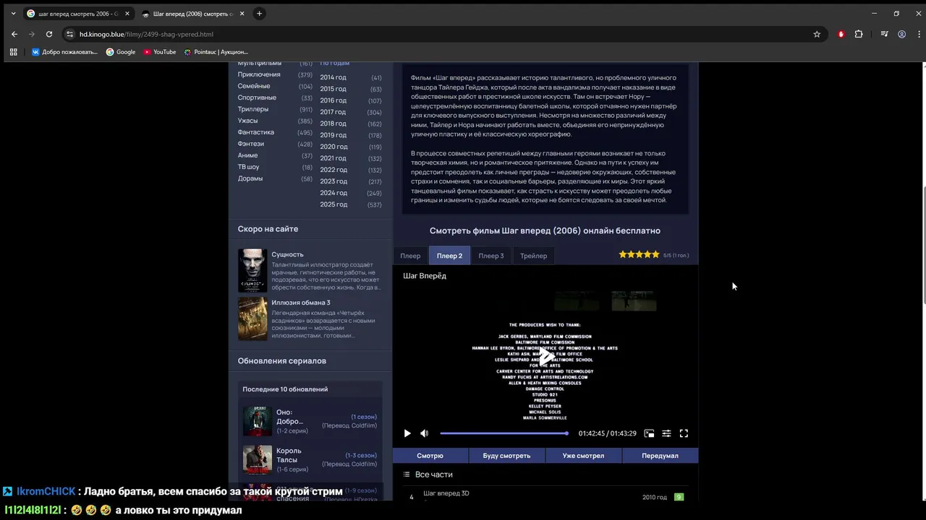Open the YouTube bookmark

coord(160,52)
